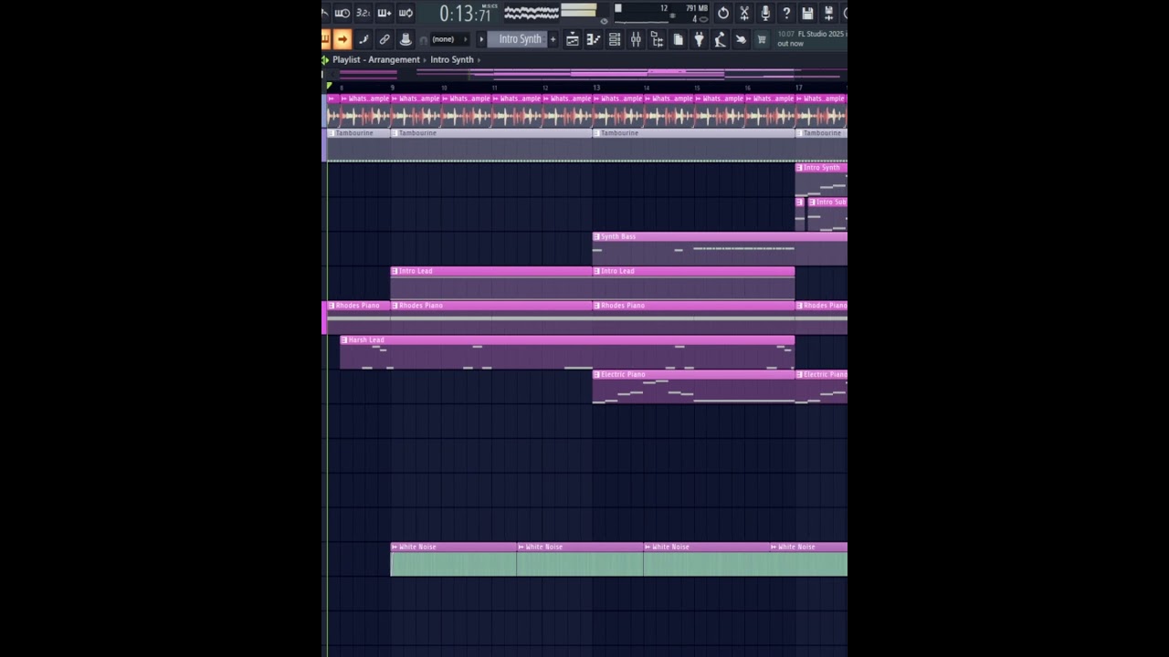Viewport: 1169px width, 657px height.
Task: Click the note slide curve icon
Action: pos(363,39)
